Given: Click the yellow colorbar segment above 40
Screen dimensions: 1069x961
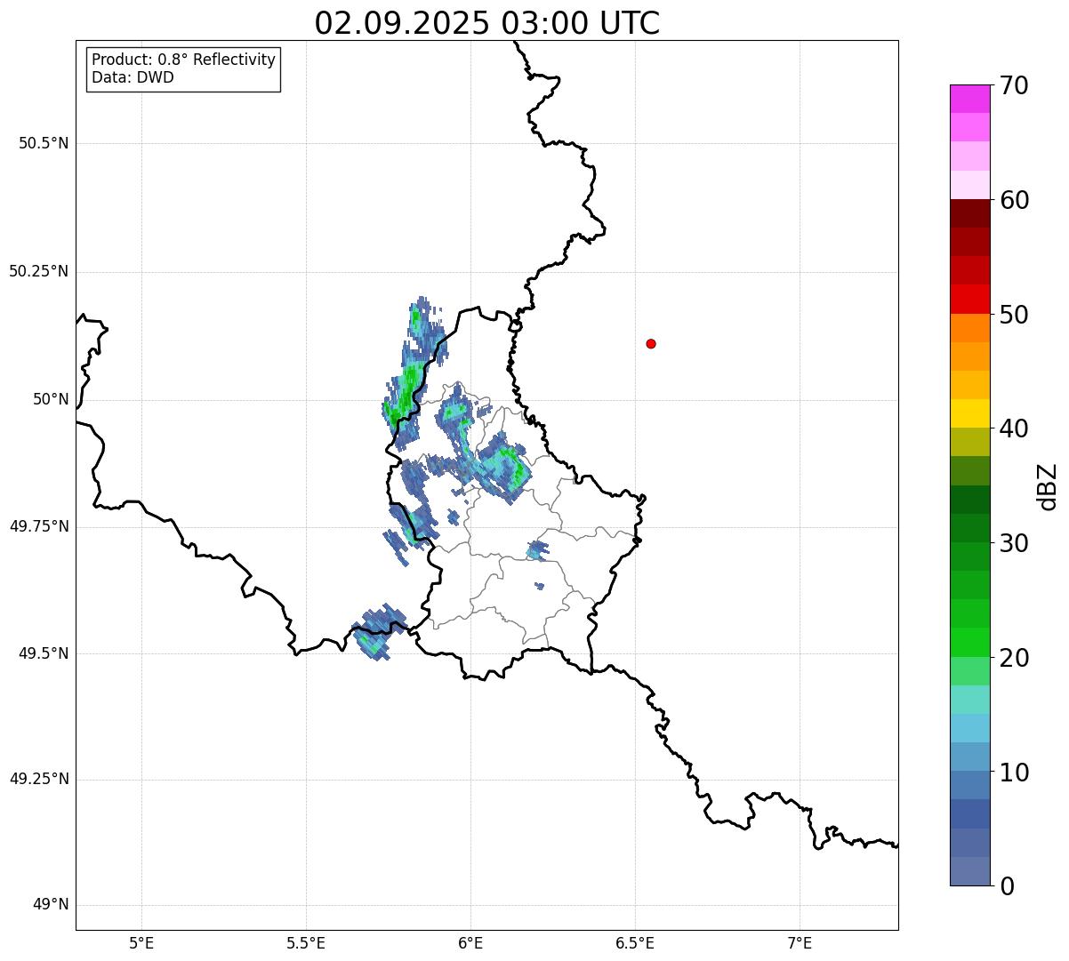Looking at the screenshot, I should coord(969,413).
